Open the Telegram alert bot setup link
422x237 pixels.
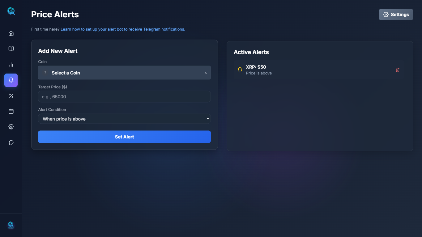123,29
